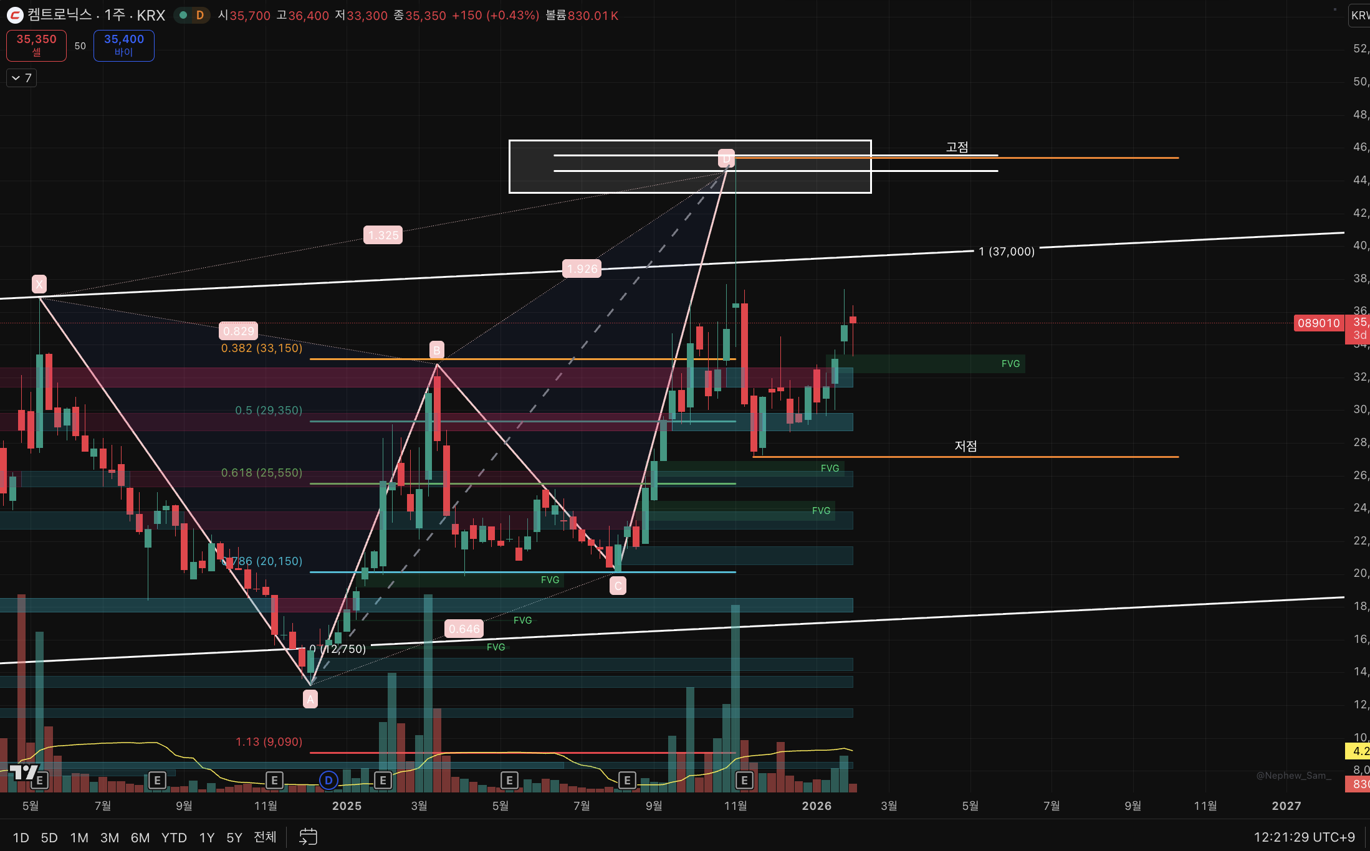Open the KRW currency selector
1370x851 pixels.
coord(1360,15)
